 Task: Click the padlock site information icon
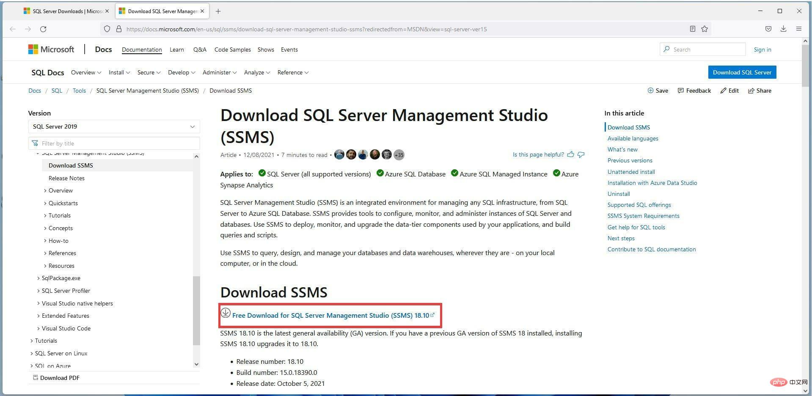[119, 29]
